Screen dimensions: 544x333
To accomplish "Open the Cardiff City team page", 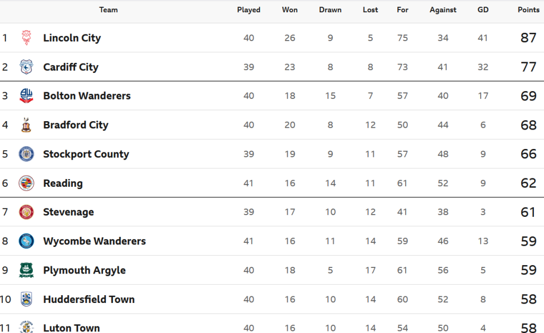I will tap(71, 67).
